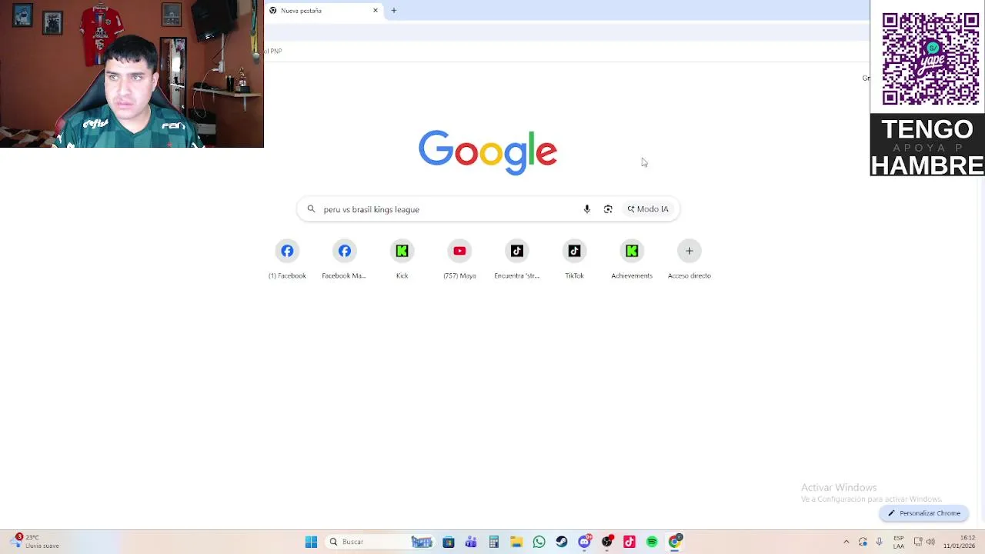The image size is (985, 554).
Task: Click the network display tray icon
Action: pyautogui.click(x=917, y=542)
